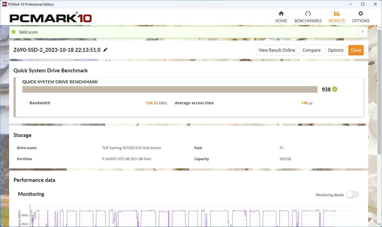Click the path value F:\
Screen dimensions: 382x227
click(x=282, y=148)
